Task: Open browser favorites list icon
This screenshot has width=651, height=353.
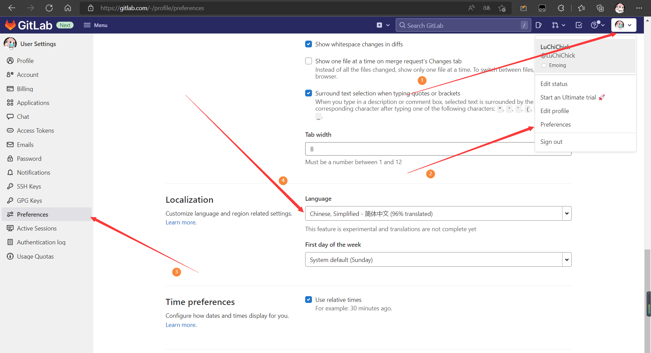Action: (581, 8)
